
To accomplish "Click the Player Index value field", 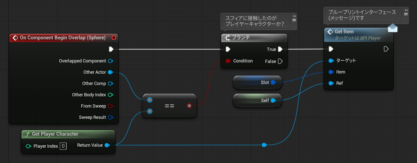I will coord(63,146).
